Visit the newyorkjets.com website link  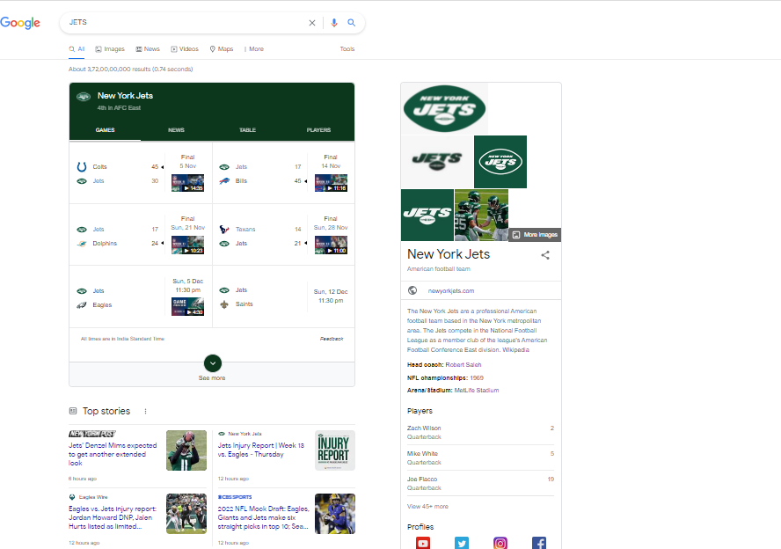click(450, 290)
